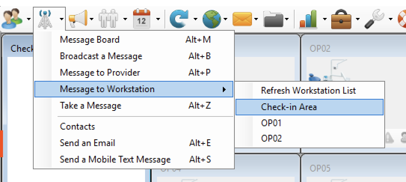Image resolution: width=406 pixels, height=182 pixels.
Task: Click the wrench and screwdriver tools icon
Action: 374,18
